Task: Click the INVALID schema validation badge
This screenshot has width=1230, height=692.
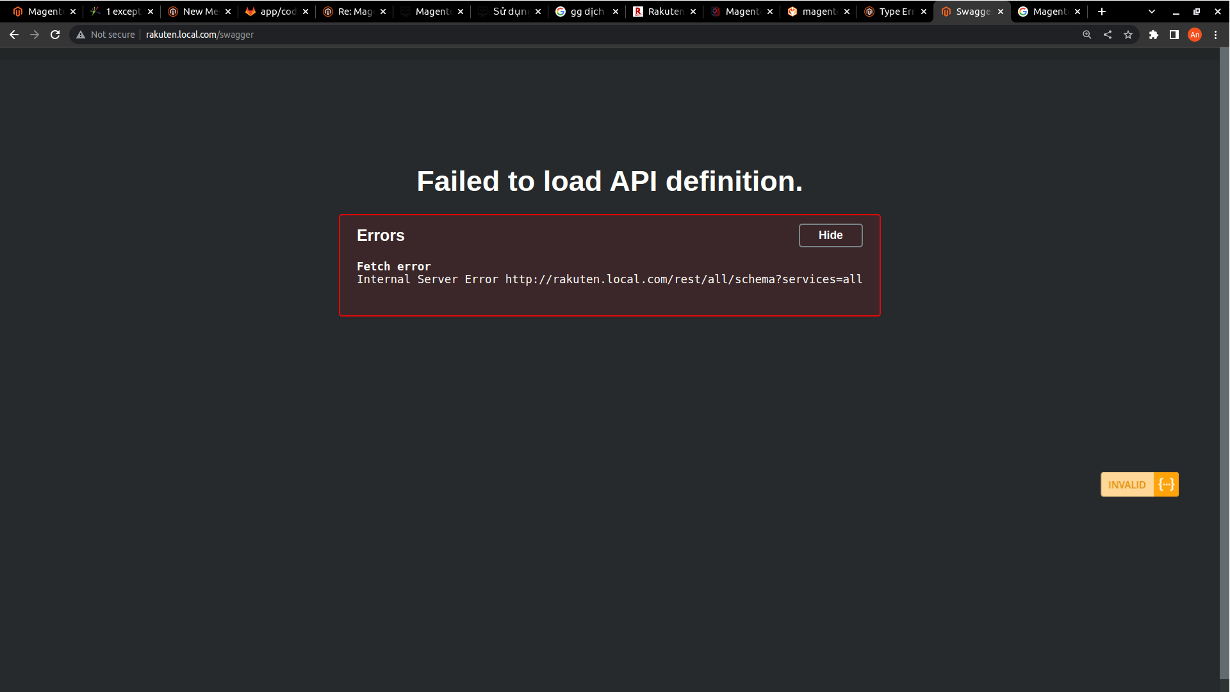Action: [x=1126, y=484]
